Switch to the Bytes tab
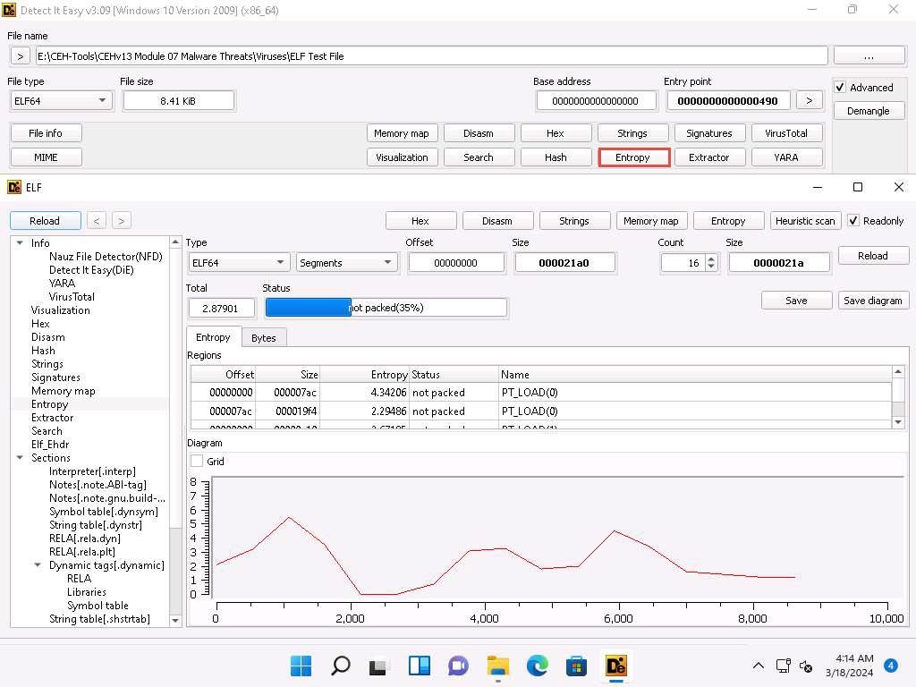Viewport: 916px width, 687px height. pos(263,337)
